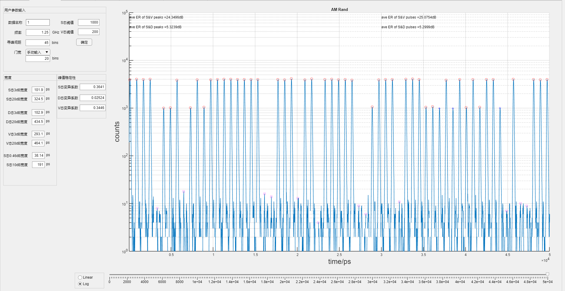Click the 数据名称 label

[15, 22]
